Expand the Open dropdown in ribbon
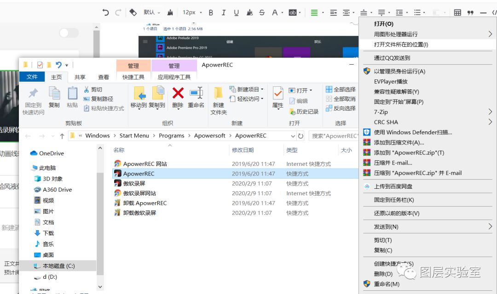The image size is (497, 294). pos(311,90)
